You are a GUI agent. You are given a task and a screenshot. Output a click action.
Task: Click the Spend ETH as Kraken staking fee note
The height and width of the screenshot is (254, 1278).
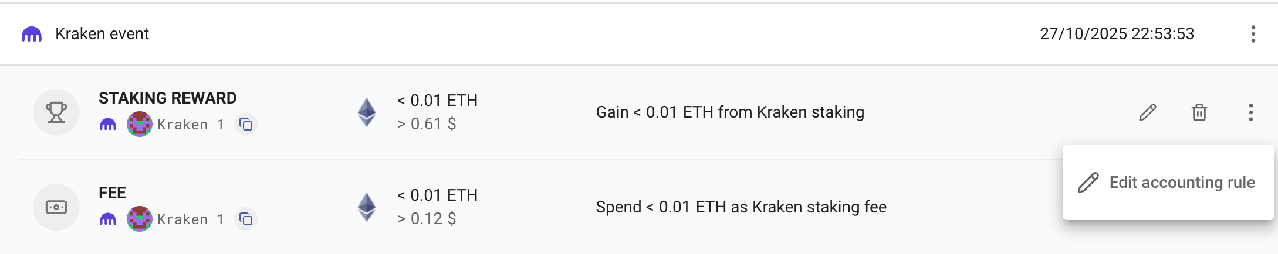[741, 207]
